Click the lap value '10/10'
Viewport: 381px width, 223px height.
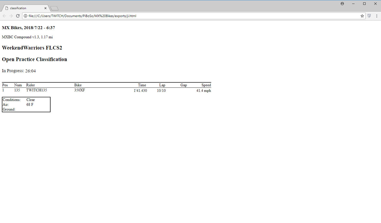(161, 91)
